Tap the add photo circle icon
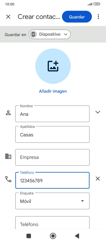The width and height of the screenshot is (106, 243). coord(53,66)
